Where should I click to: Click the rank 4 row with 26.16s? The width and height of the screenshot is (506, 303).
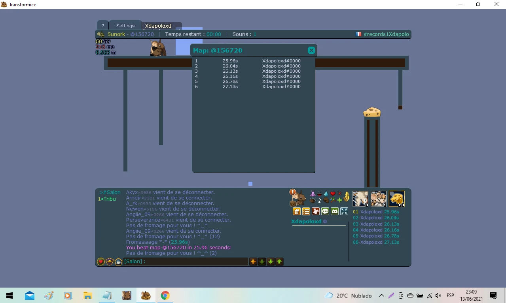[248, 76]
